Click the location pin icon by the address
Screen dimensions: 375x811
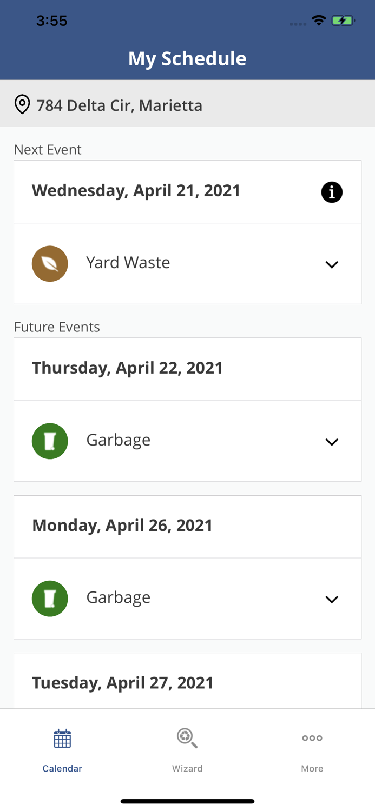click(x=22, y=104)
